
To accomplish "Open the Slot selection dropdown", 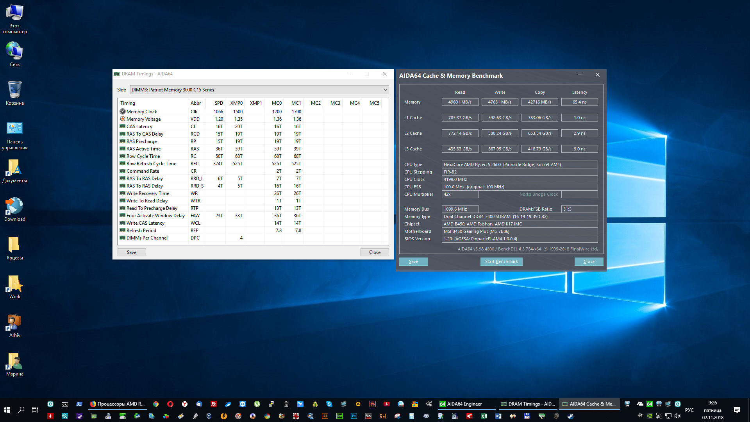I will pos(259,90).
